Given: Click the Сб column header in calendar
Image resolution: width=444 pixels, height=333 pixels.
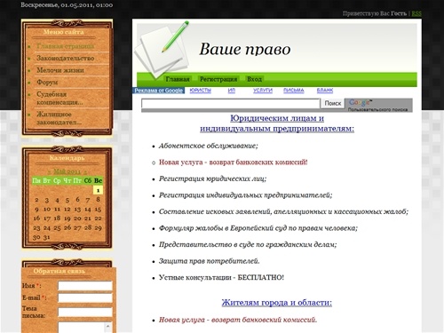Looking at the screenshot, I should pyautogui.click(x=88, y=180).
